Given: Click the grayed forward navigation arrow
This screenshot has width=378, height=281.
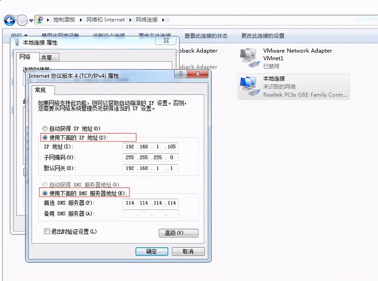Looking at the screenshot, I should 22,20.
